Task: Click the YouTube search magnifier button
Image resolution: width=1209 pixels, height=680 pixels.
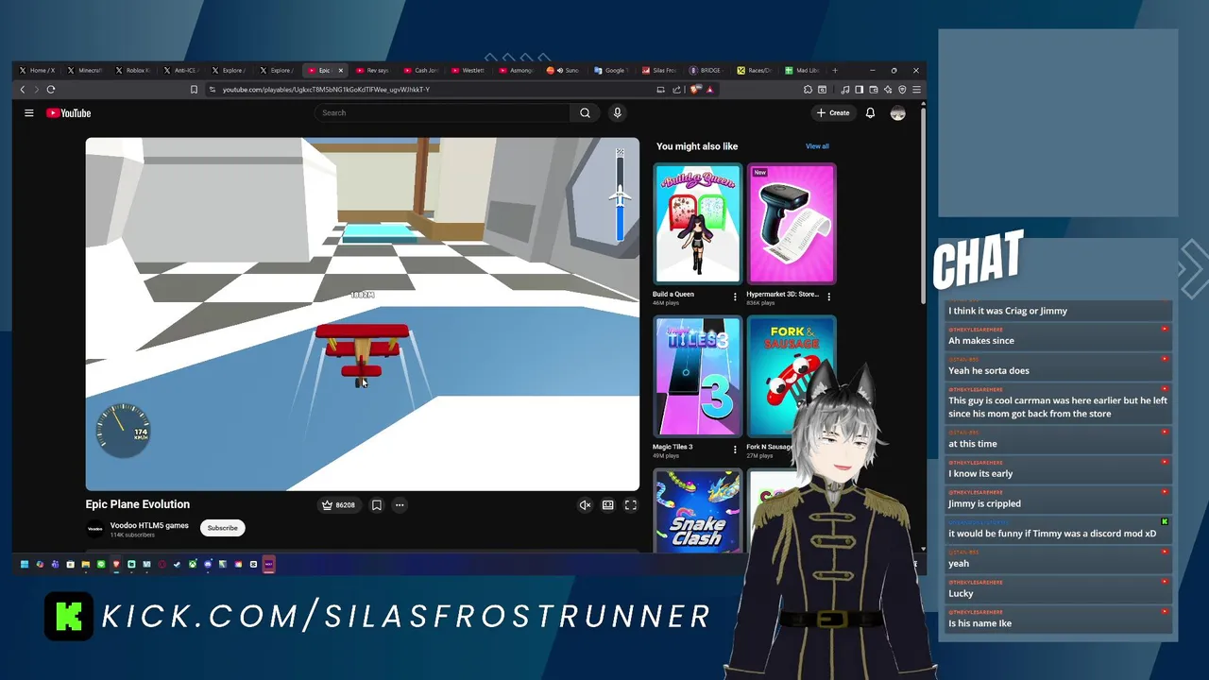Action: [x=585, y=113]
